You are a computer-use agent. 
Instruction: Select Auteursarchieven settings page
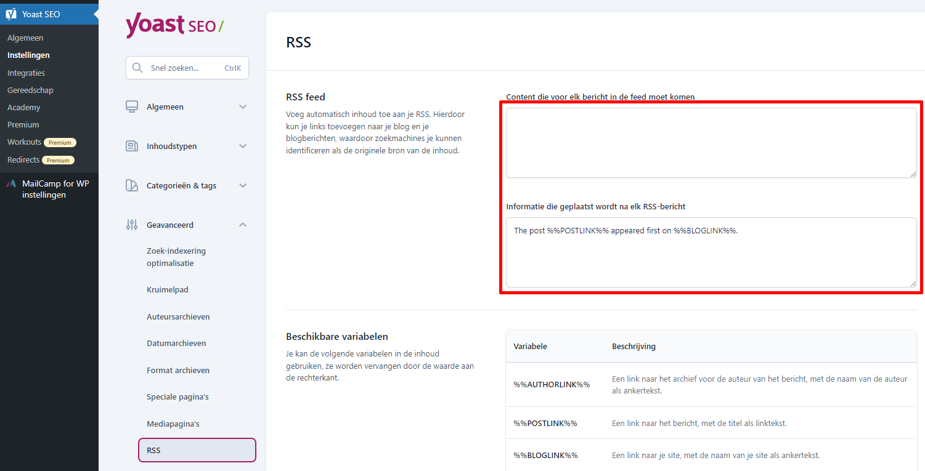pos(178,316)
